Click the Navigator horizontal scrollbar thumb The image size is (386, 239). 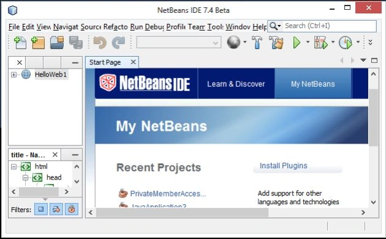[39, 191]
